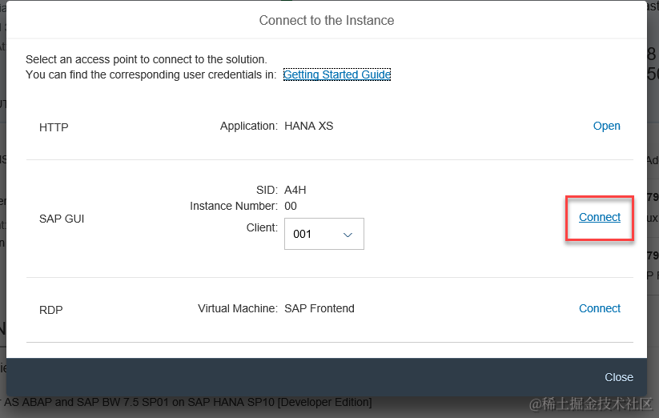Click the SAP GUI access point label

pos(62,219)
